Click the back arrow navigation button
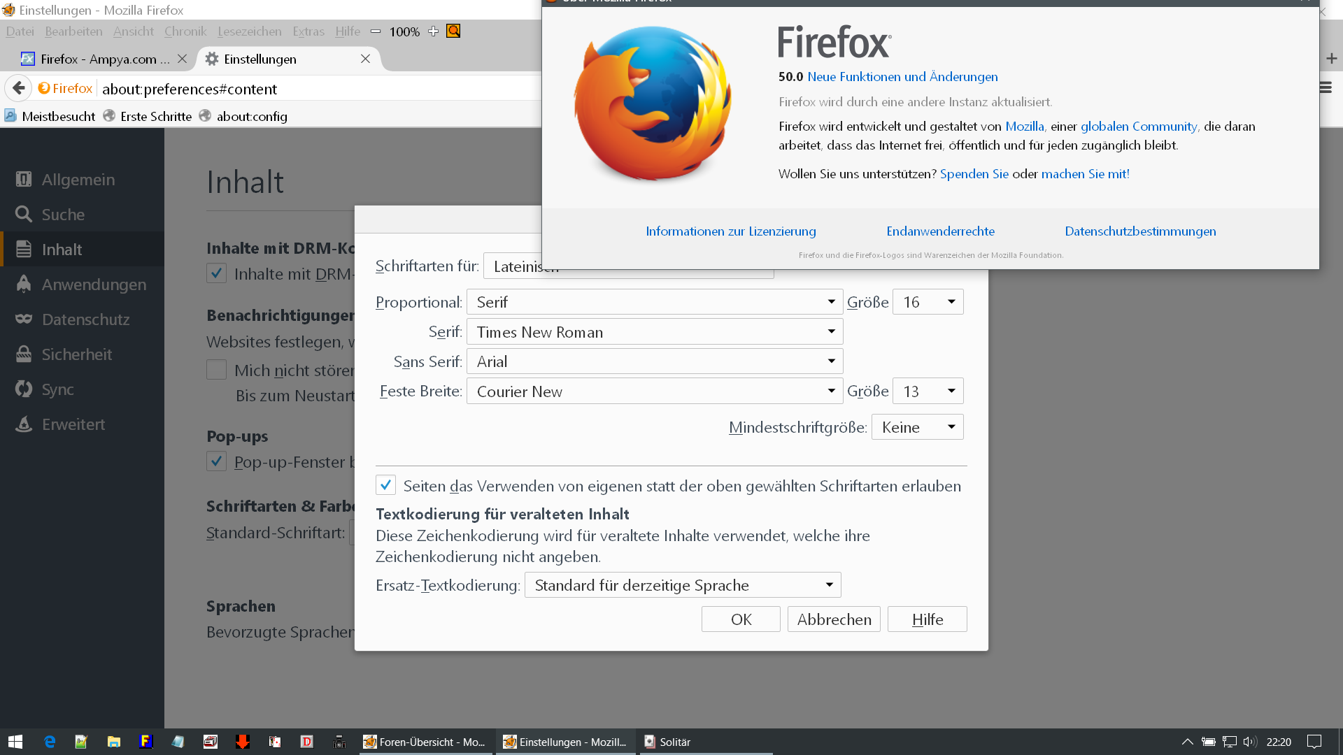 [19, 88]
